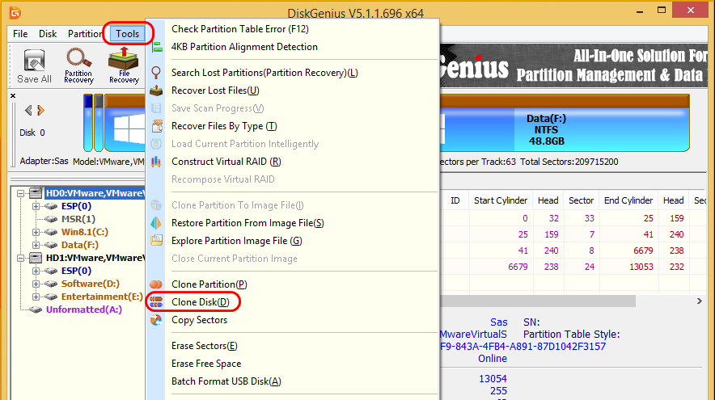
Task: Open the Disk menu
Action: [x=48, y=34]
